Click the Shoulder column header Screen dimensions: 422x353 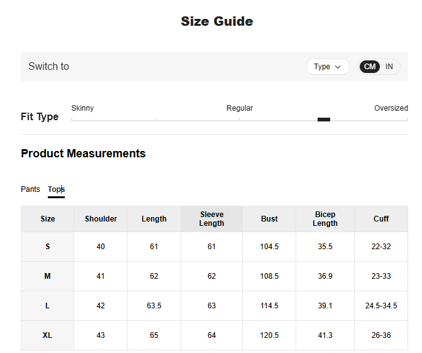point(101,219)
